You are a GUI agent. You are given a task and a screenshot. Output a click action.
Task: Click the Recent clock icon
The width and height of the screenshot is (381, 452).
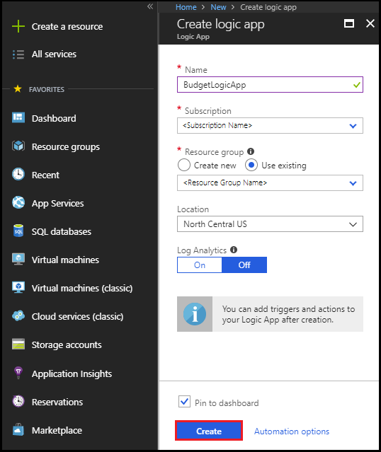18,175
